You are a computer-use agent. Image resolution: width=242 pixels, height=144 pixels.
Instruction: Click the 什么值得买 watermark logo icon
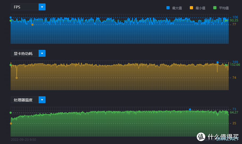click(x=201, y=137)
